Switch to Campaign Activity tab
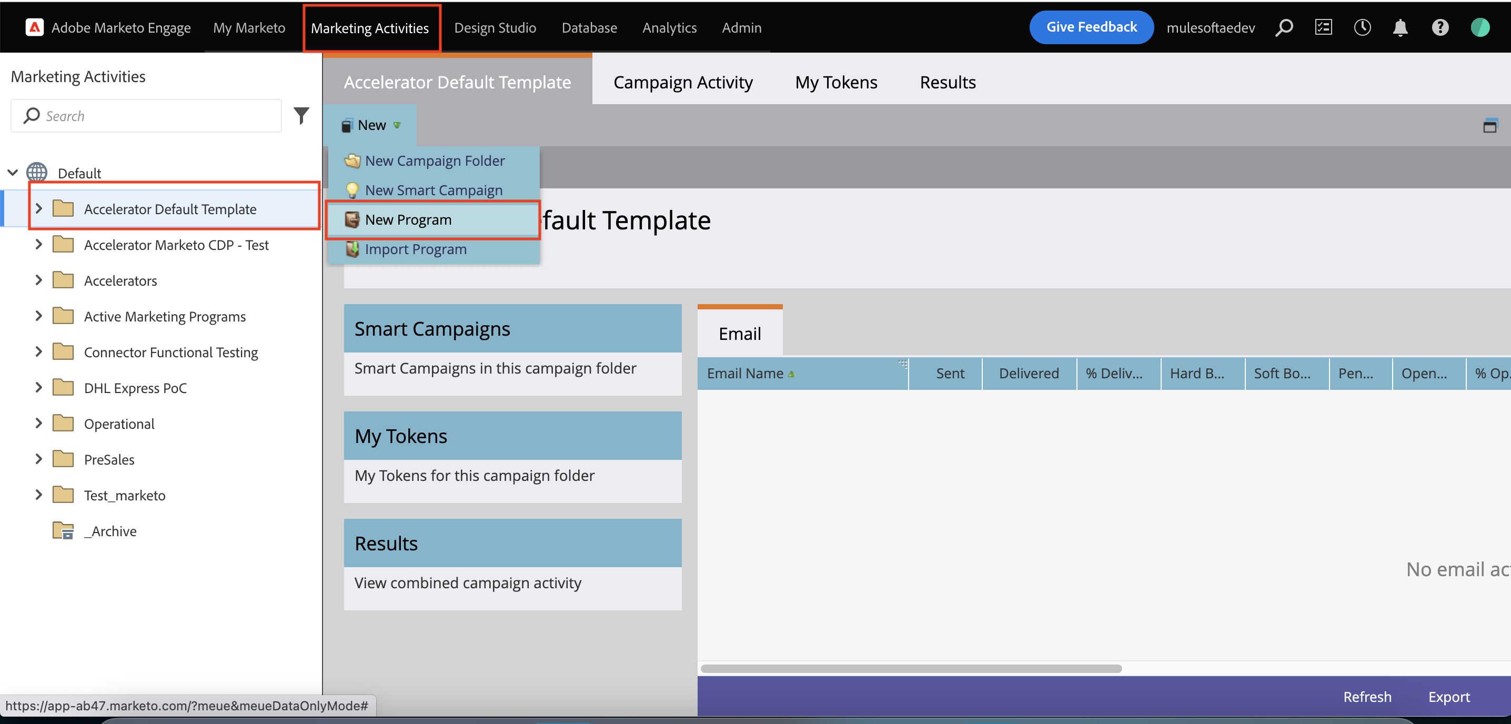This screenshot has height=724, width=1511. (x=683, y=82)
